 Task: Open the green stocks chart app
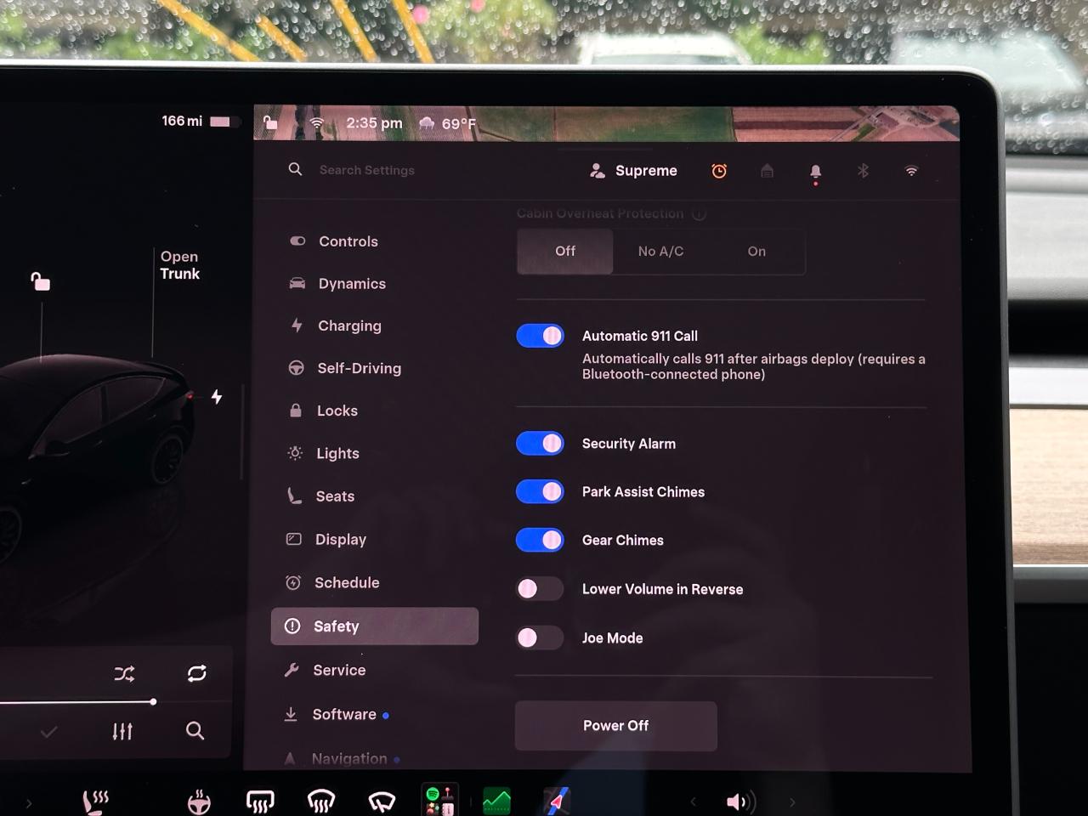click(497, 801)
